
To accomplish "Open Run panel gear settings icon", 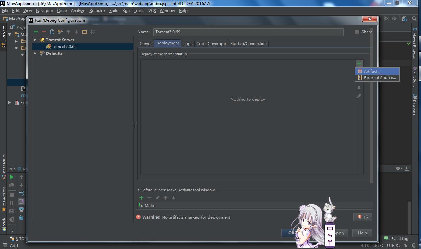I will 399,169.
